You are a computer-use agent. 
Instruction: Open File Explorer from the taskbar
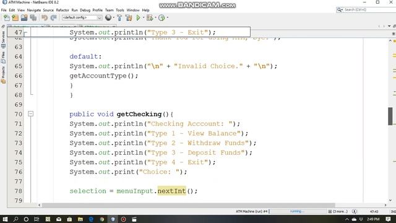click(x=80, y=219)
